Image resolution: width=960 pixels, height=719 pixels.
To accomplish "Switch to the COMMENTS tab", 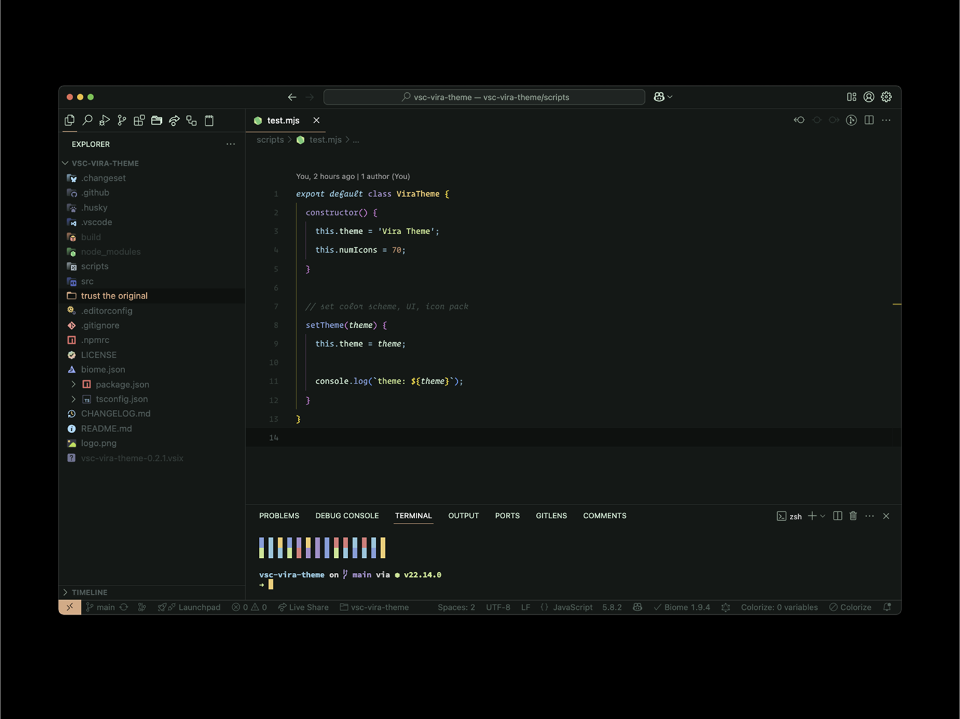I will coord(605,516).
